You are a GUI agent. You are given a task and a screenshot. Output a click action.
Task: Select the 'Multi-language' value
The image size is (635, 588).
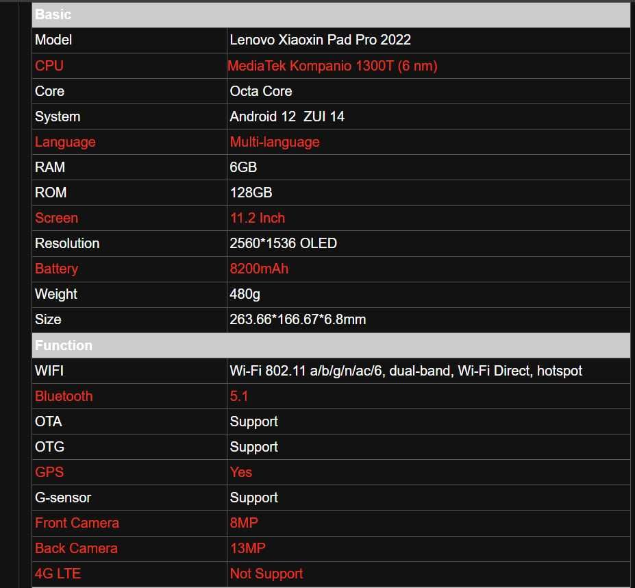point(275,142)
